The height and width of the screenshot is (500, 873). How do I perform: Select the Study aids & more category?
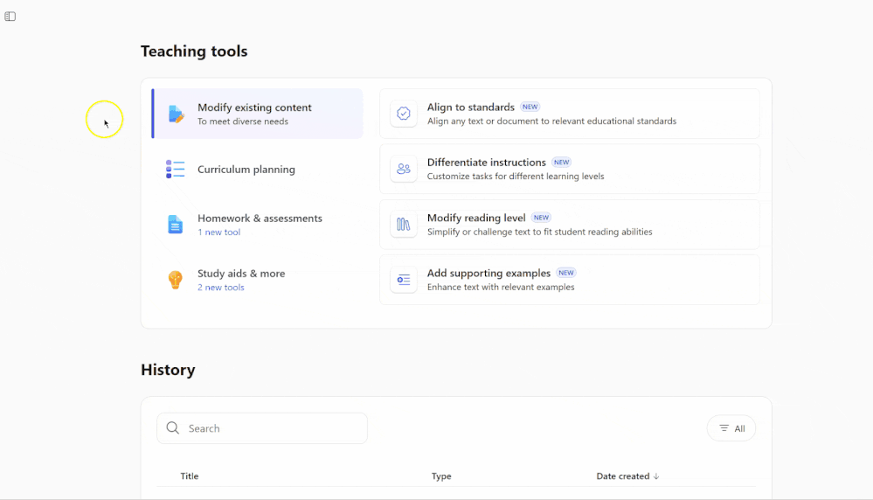tap(241, 274)
